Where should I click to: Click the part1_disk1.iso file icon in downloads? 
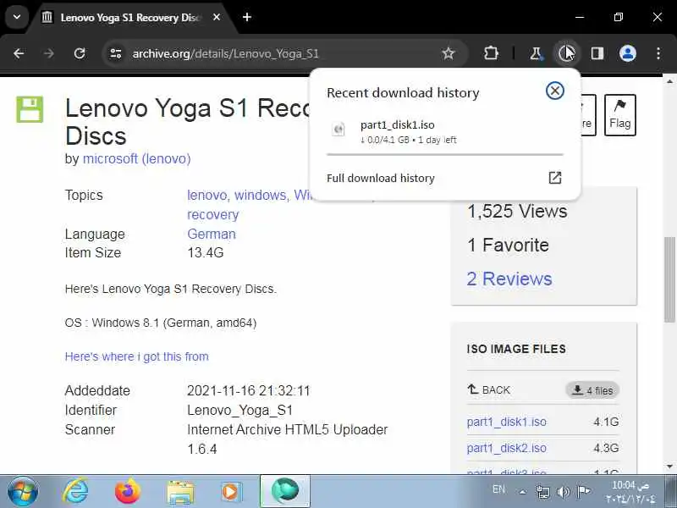click(x=338, y=130)
